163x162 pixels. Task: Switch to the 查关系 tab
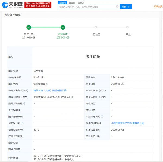pyautogui.click(x=81, y=2)
